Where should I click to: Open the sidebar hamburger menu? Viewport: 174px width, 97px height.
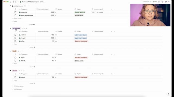click(11, 2)
